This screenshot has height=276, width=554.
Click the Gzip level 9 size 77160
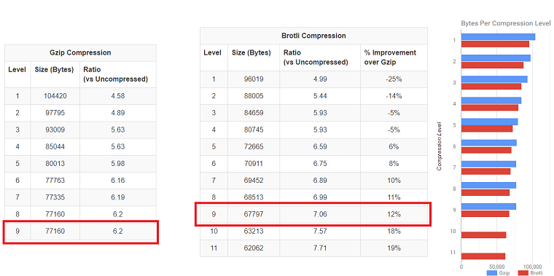pyautogui.click(x=55, y=231)
